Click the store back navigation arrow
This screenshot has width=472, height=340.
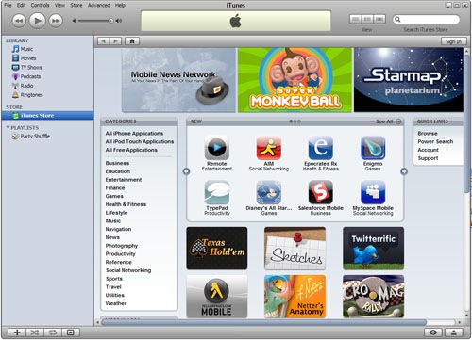click(104, 41)
